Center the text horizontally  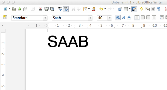pyautogui.click(x=143, y=17)
